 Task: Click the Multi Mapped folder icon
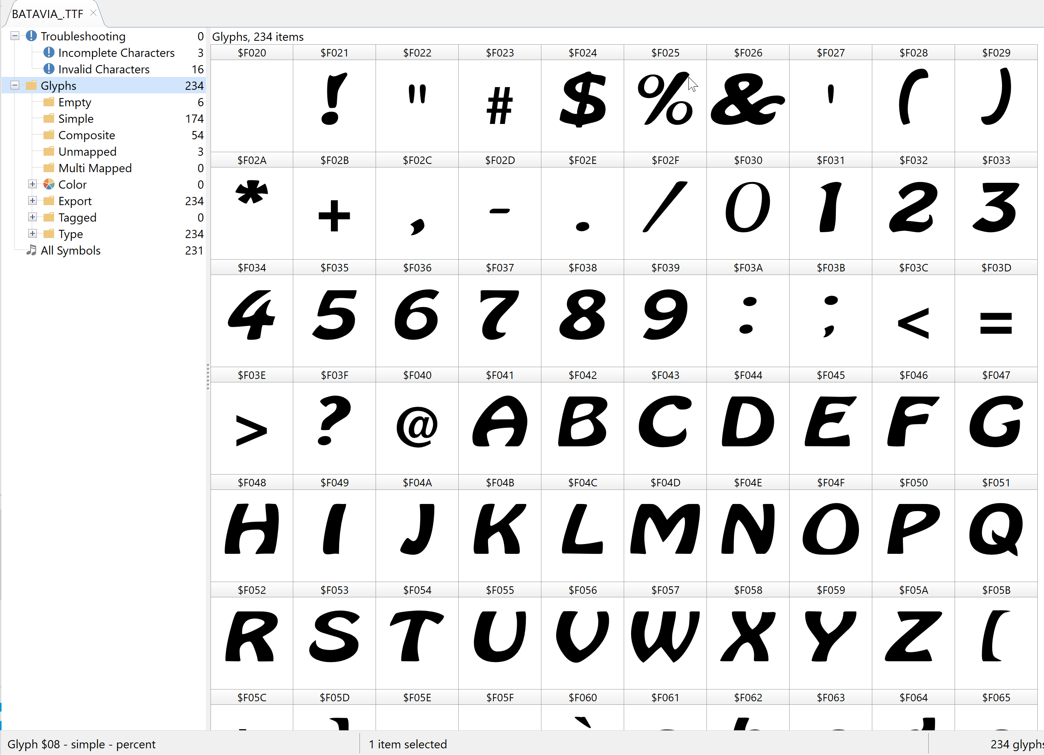pyautogui.click(x=49, y=168)
